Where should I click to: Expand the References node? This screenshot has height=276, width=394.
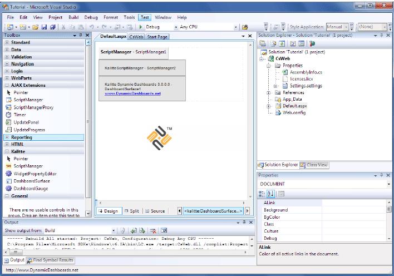269,92
